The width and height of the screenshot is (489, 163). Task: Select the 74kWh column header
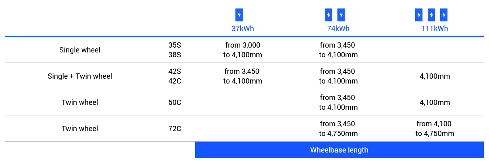(x=338, y=29)
